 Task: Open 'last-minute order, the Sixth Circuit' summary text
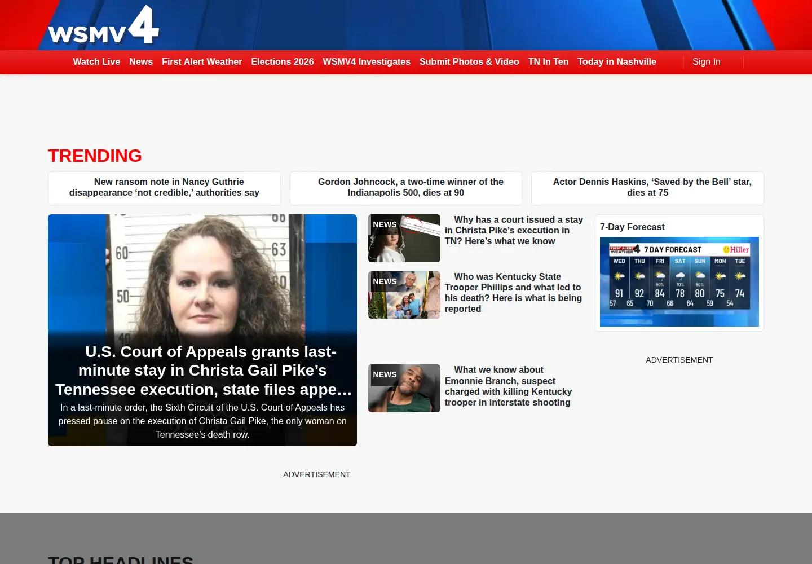(202, 421)
